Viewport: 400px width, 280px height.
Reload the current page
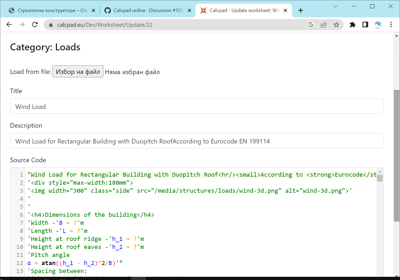pos(35,25)
